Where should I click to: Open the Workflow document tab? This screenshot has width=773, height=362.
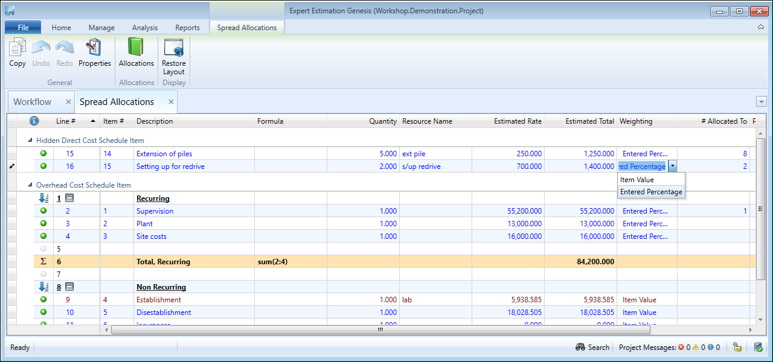pyautogui.click(x=33, y=102)
